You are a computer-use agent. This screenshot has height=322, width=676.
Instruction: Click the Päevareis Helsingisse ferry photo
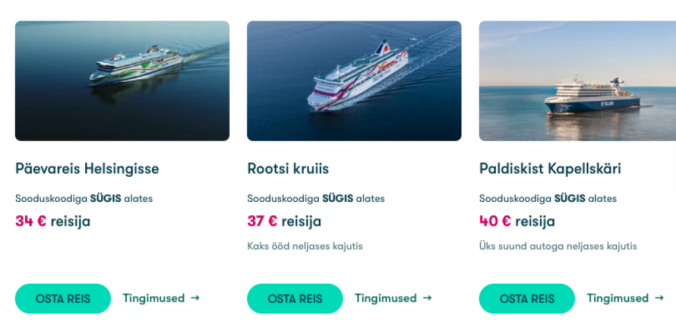point(122,80)
